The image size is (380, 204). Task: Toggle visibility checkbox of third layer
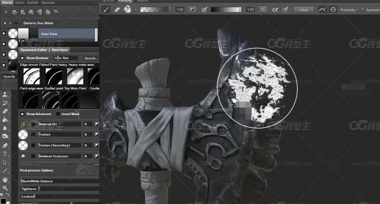(x=4, y=55)
